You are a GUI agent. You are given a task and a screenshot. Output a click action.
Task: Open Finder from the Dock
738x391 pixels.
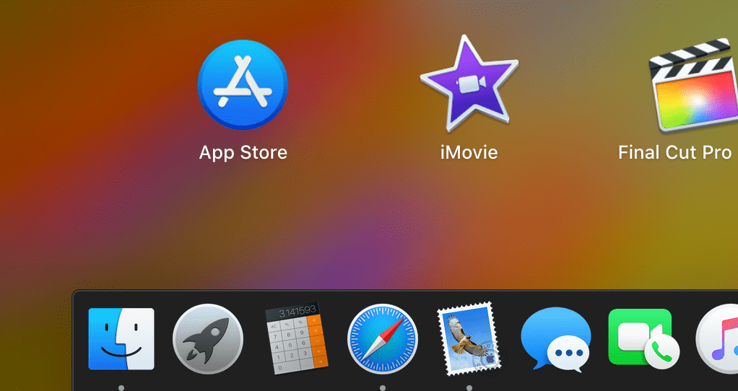(121, 339)
